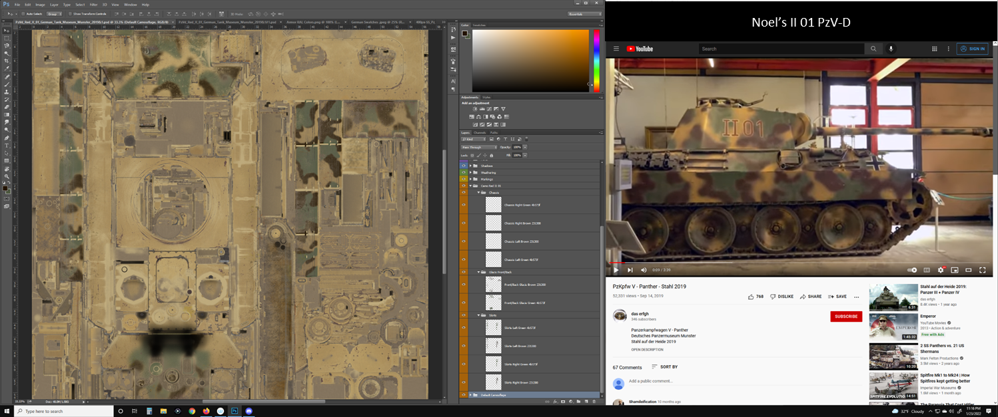Enable the Auto-Select checkbox

point(20,13)
